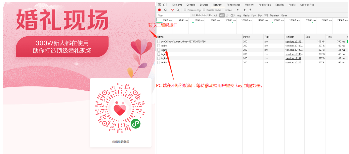Filter requests by Manifest type
349x154 pixels.
275,15
